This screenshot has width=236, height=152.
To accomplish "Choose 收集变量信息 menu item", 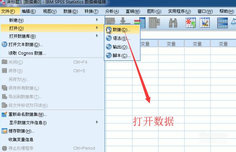I will tap(52, 140).
